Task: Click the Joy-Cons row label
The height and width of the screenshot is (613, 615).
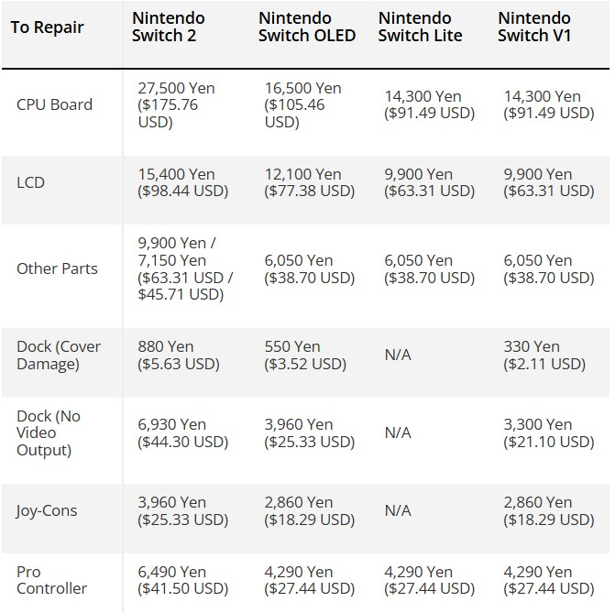Action: click(x=47, y=510)
